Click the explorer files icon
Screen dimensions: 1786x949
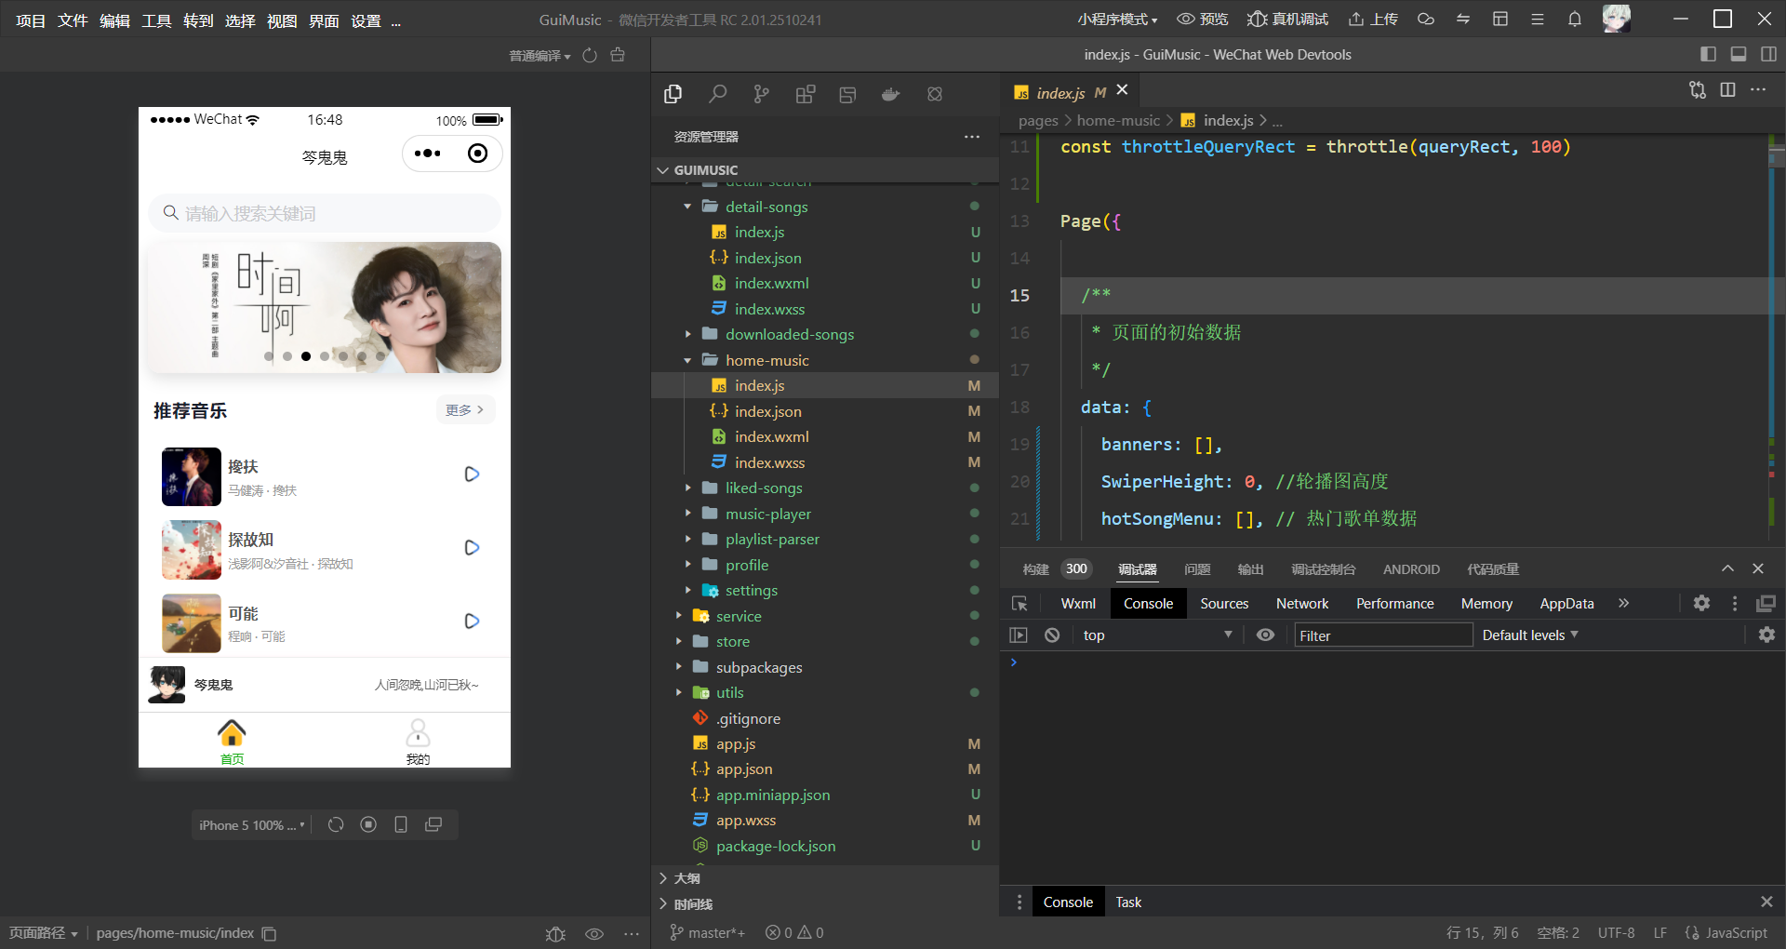click(673, 94)
